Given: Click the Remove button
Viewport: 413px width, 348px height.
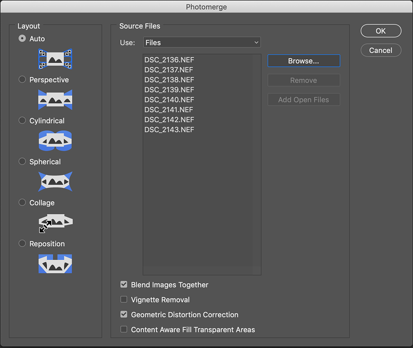Looking at the screenshot, I should (304, 80).
